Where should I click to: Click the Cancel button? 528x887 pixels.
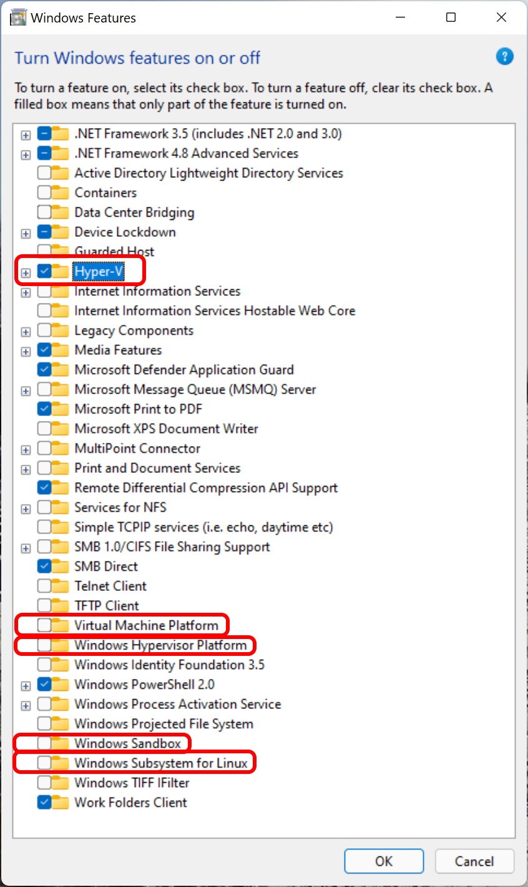474,861
